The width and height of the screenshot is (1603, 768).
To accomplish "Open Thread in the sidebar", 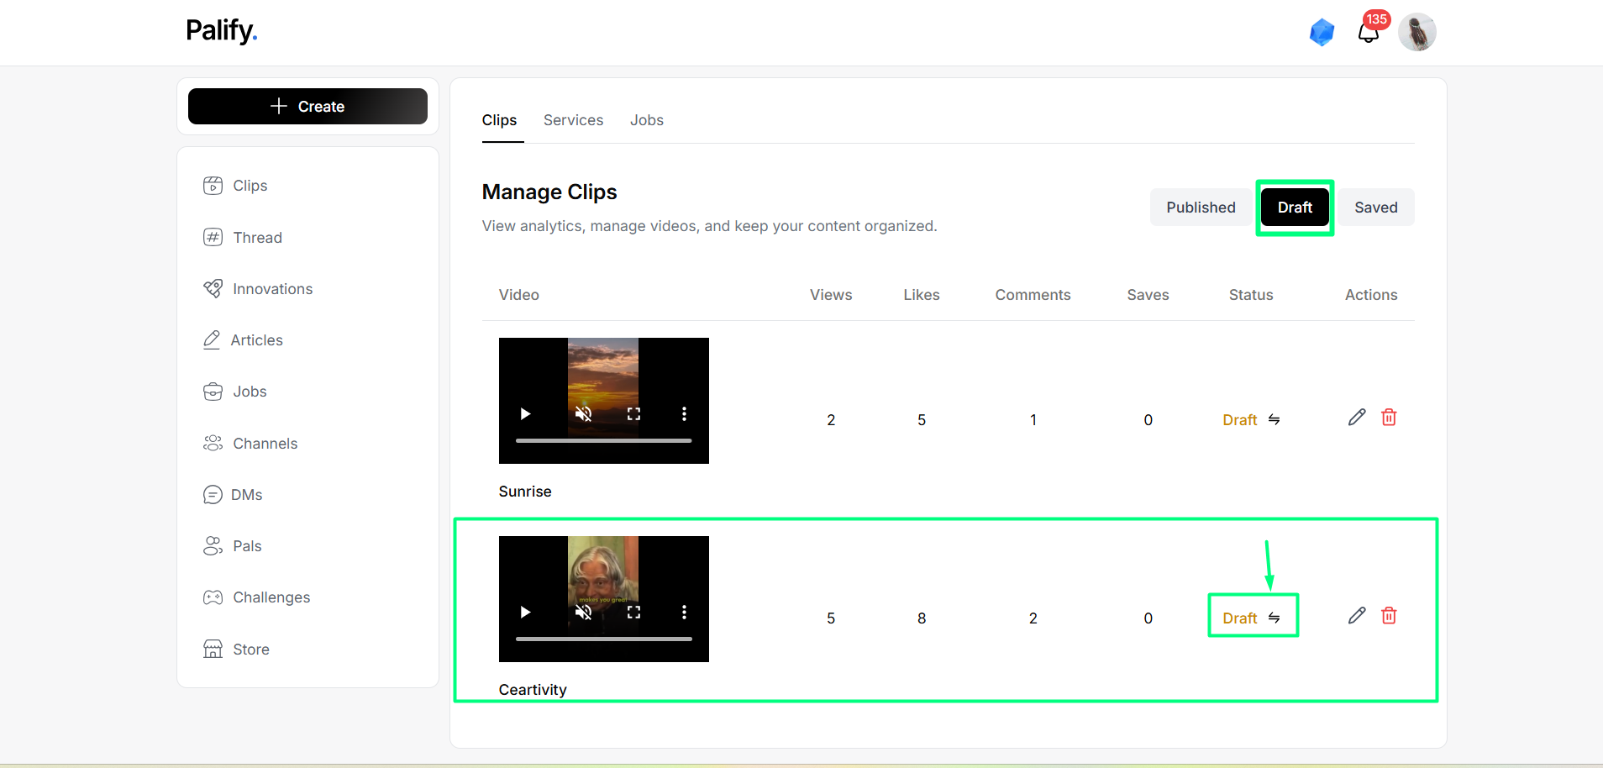I will point(243,238).
